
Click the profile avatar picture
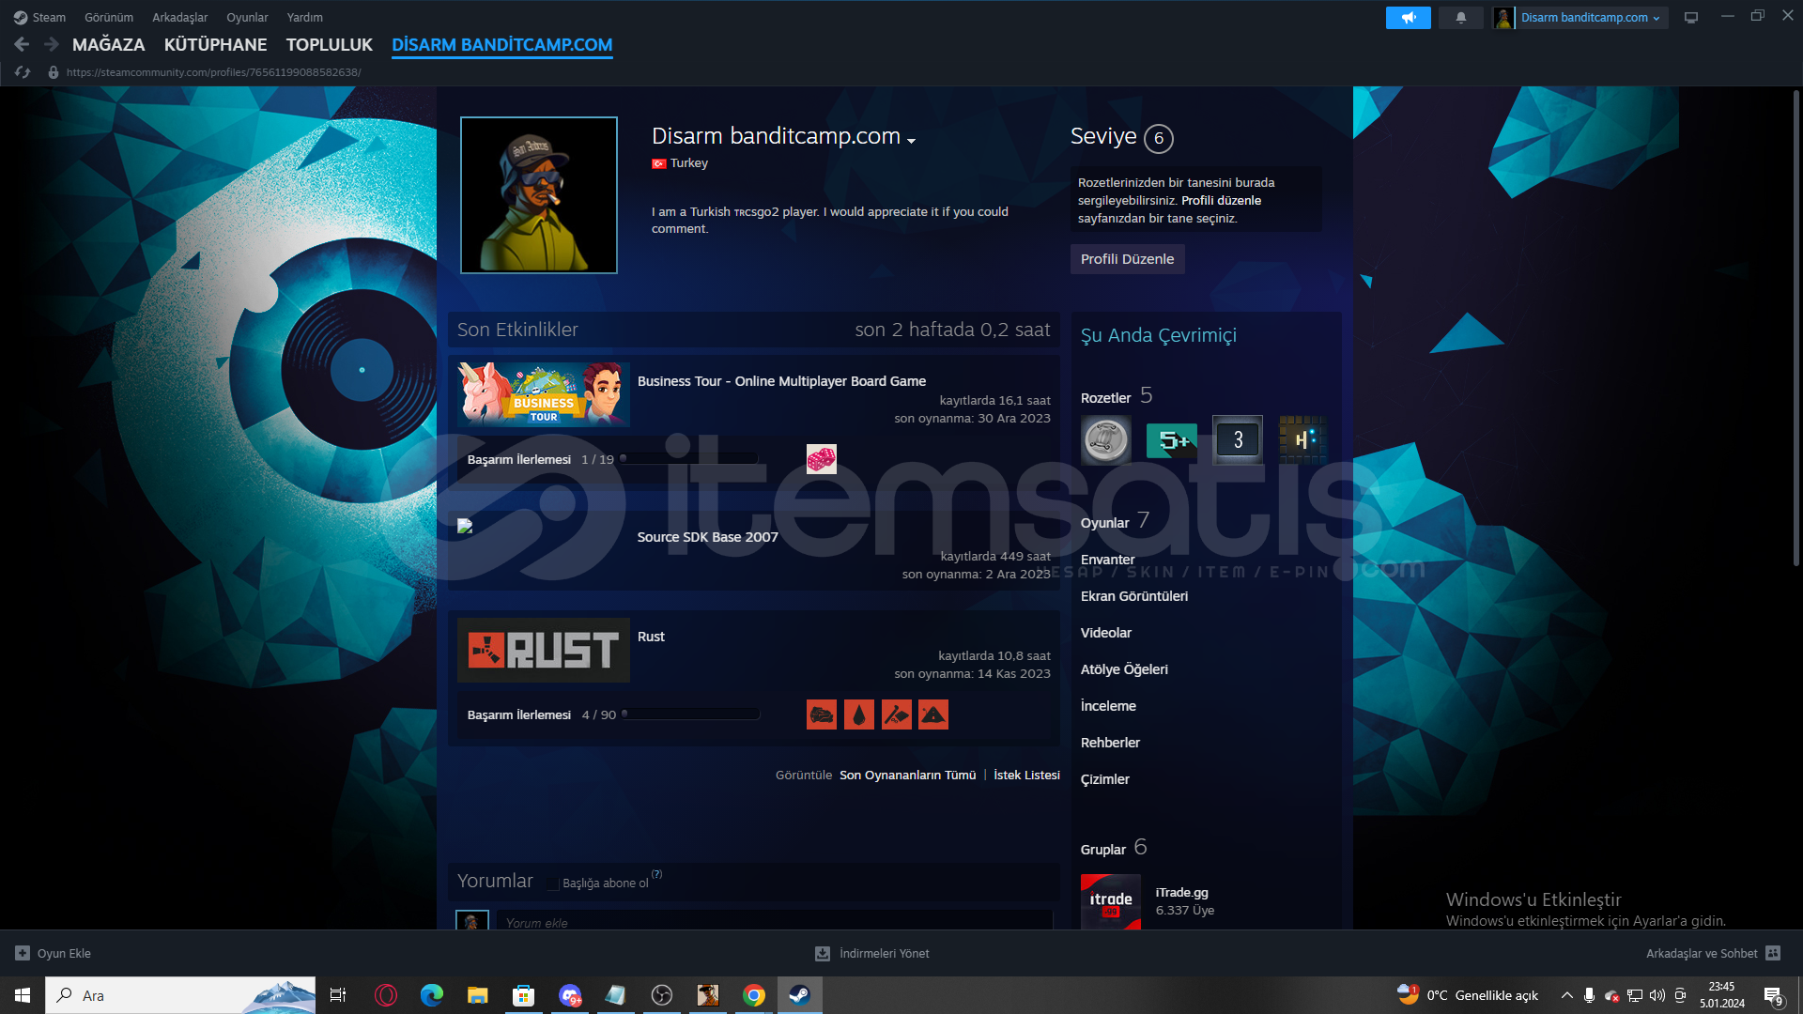[539, 195]
